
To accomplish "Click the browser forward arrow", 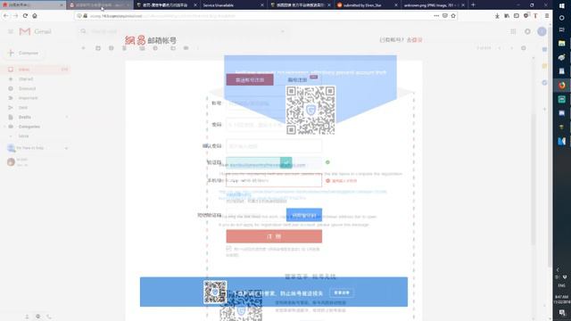I will 15,16.
